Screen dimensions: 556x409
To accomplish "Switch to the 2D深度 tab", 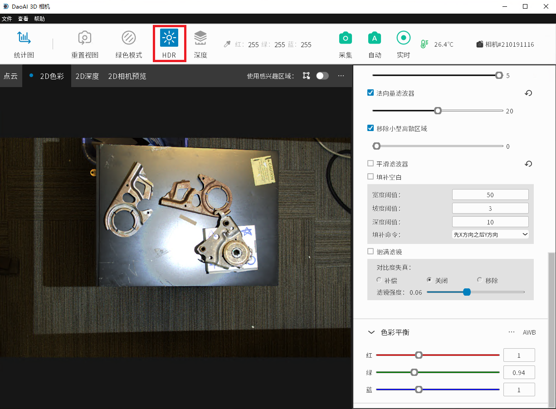I will 87,76.
